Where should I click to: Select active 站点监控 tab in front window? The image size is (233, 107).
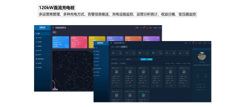tap(123, 47)
